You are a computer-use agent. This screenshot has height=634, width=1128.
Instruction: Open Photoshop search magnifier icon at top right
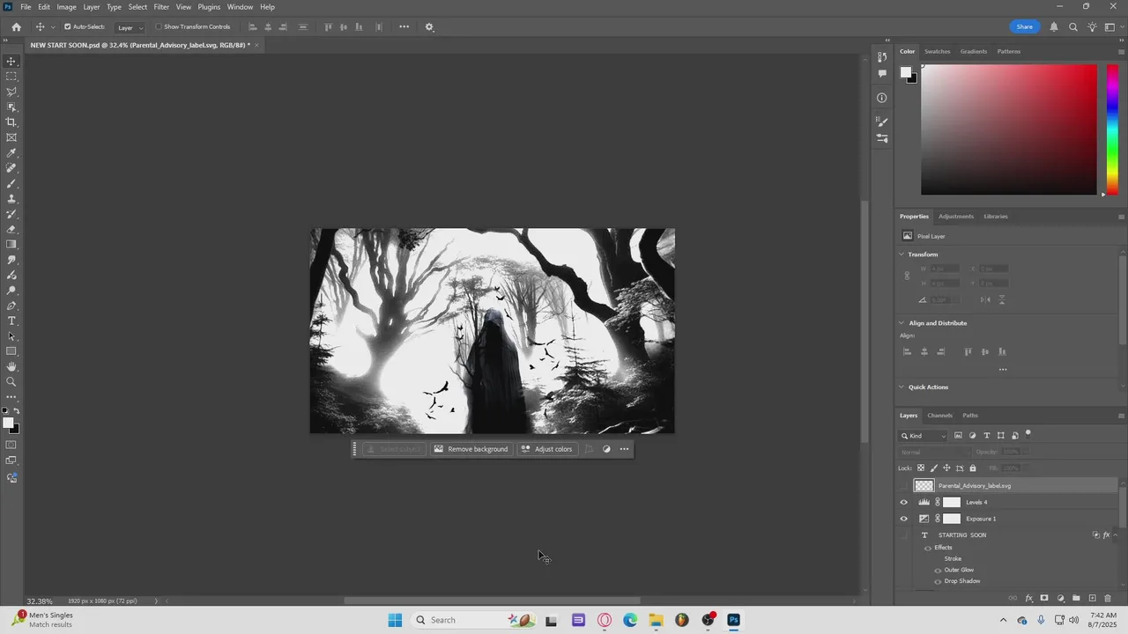tap(1073, 26)
